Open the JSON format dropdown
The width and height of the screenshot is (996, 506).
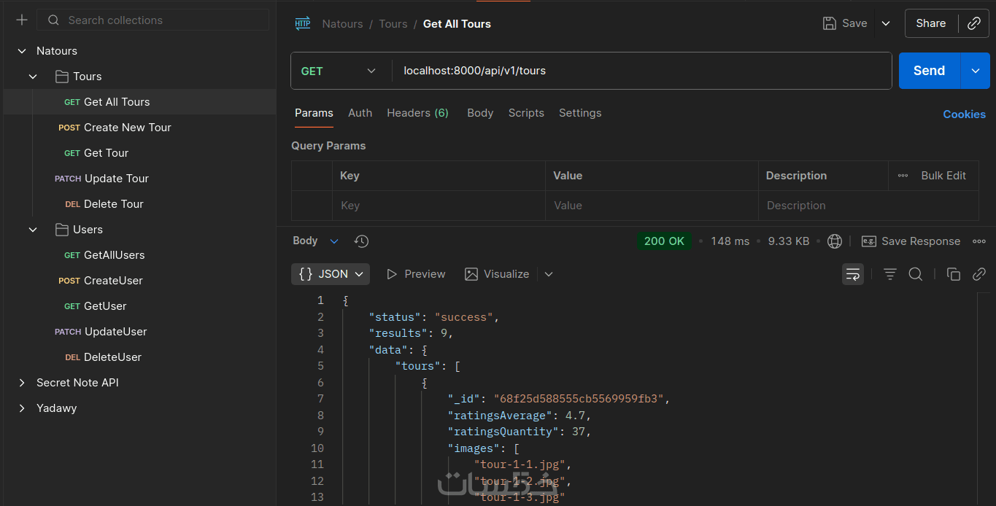point(331,274)
